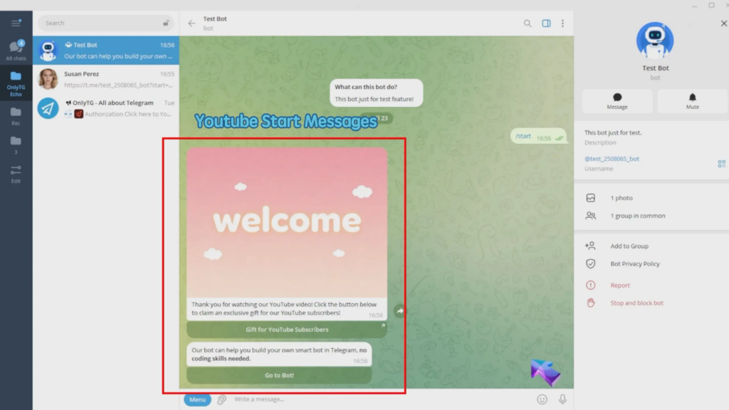Click the Go to Bot! button
The width and height of the screenshot is (729, 410).
click(280, 375)
